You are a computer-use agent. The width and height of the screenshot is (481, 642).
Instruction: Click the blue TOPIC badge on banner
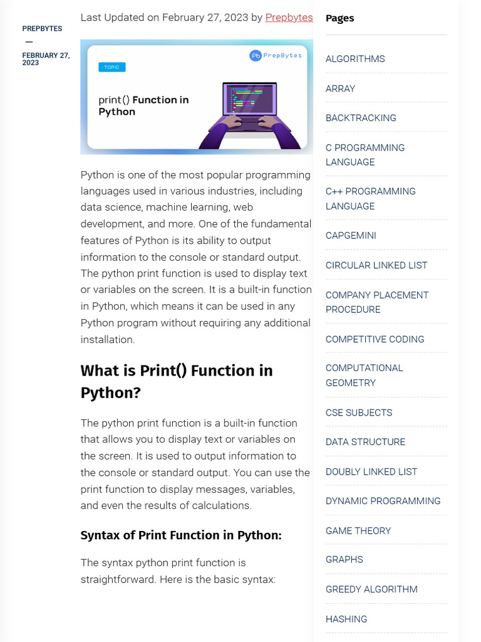[x=112, y=67]
